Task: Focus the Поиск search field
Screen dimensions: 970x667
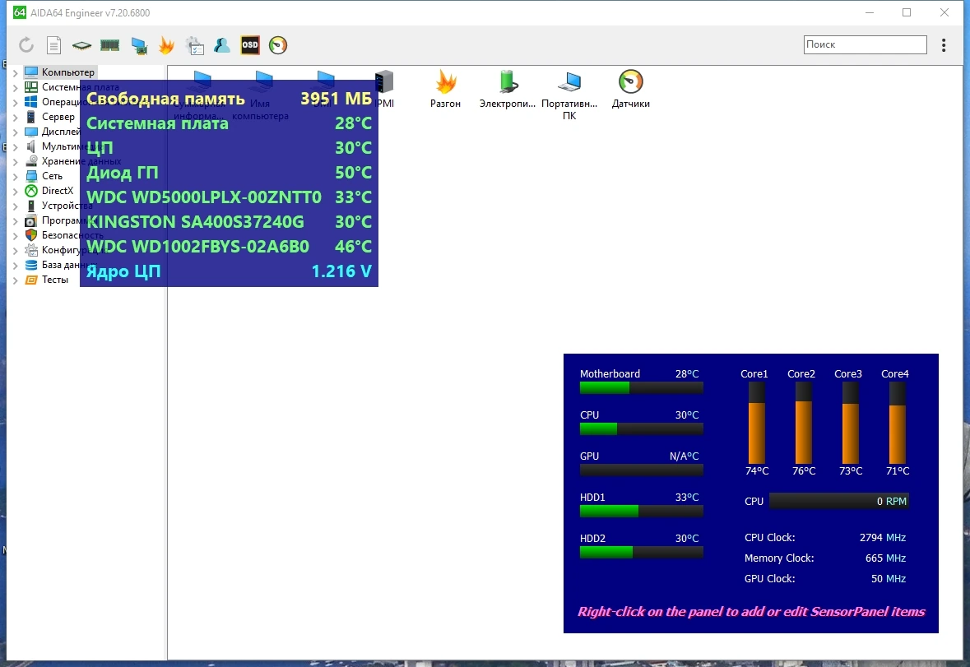Action: [865, 44]
